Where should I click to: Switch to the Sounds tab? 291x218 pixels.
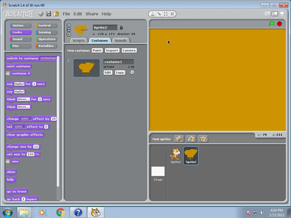120,41
